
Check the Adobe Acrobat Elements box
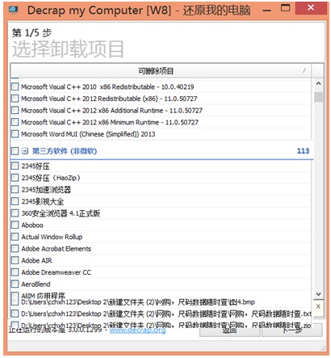click(15, 248)
